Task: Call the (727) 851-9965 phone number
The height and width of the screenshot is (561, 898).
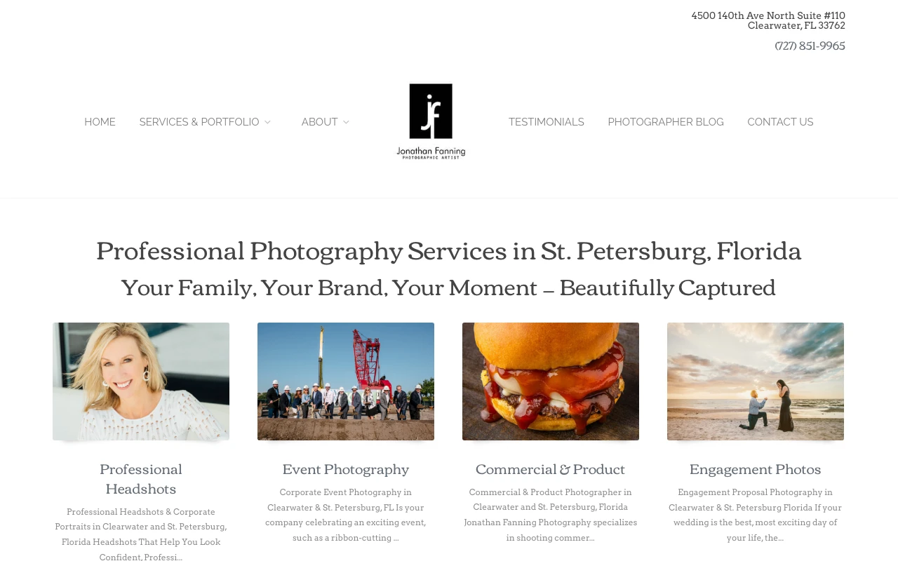Action: pos(810,46)
